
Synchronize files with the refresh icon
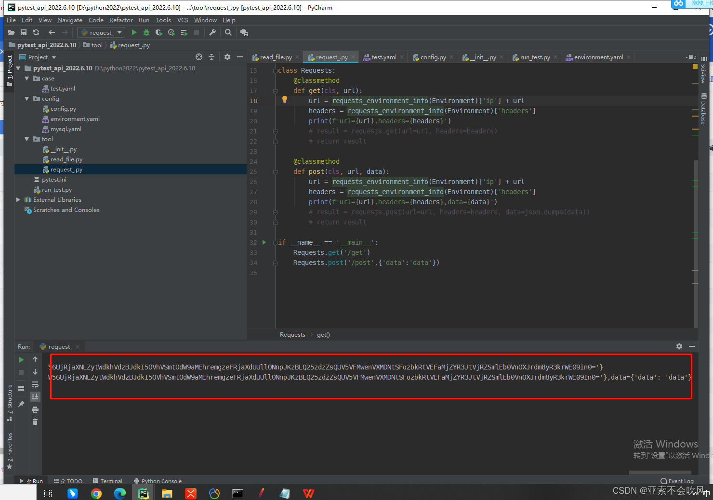click(36, 32)
